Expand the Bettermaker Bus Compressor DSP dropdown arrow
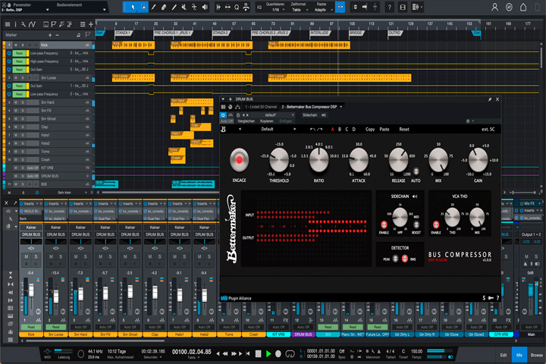The width and height of the screenshot is (546, 364). (341, 107)
